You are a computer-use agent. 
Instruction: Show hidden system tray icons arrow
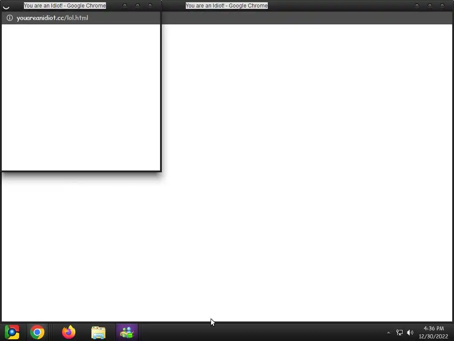[x=388, y=333]
